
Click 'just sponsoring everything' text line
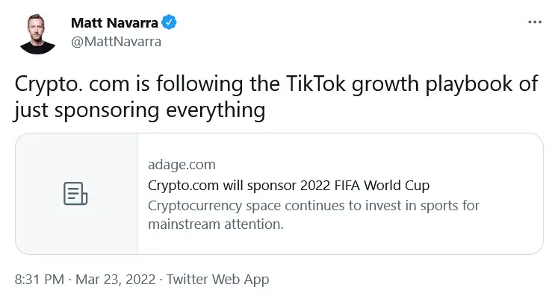click(x=140, y=110)
